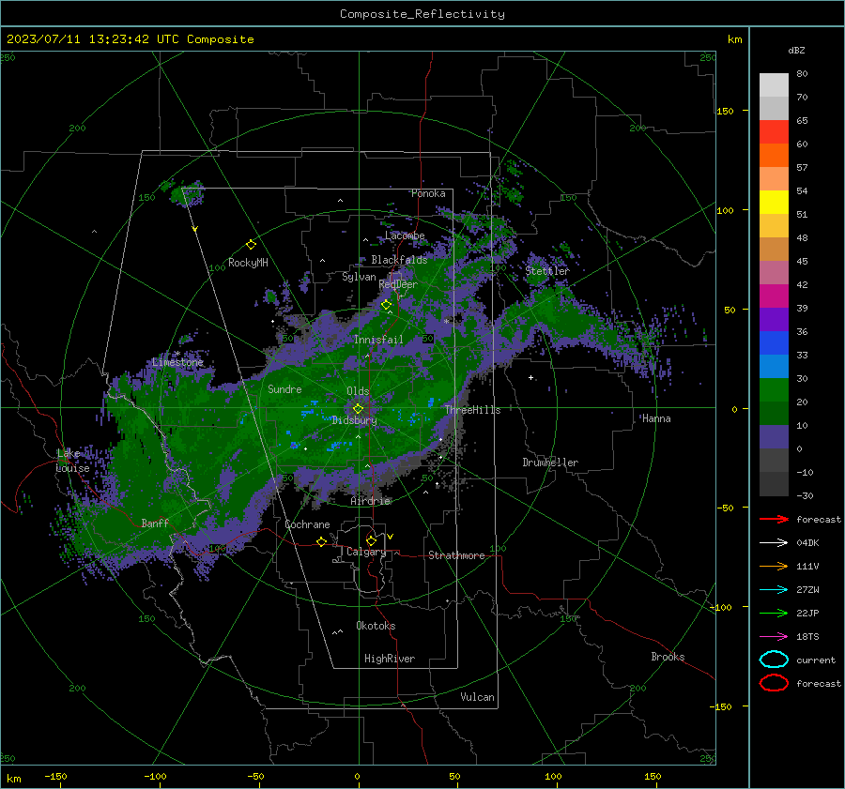Click the km unit label at top right
This screenshot has height=789, width=845.
(734, 39)
